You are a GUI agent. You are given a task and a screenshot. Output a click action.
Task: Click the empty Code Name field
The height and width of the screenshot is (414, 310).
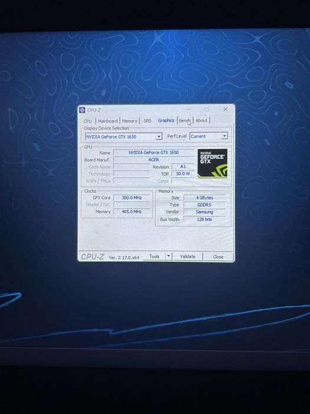point(132,167)
